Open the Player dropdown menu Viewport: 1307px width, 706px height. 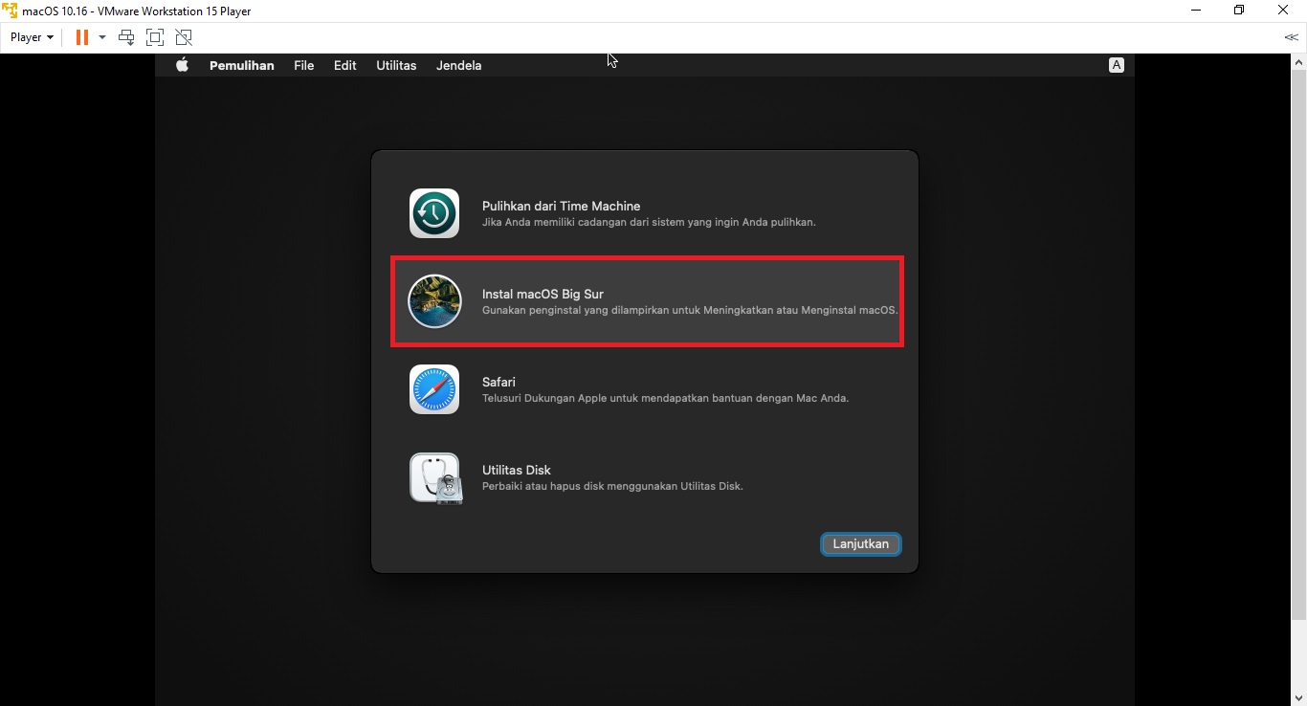point(32,37)
